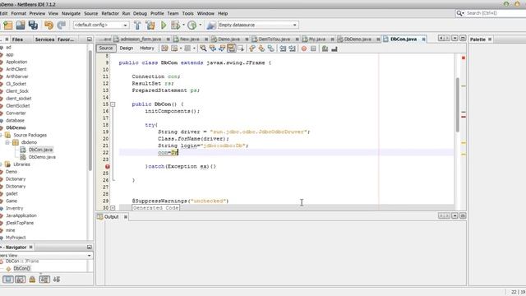Switch to the DbDemo.java tab
This screenshot has height=296, width=526.
[x=358, y=39]
